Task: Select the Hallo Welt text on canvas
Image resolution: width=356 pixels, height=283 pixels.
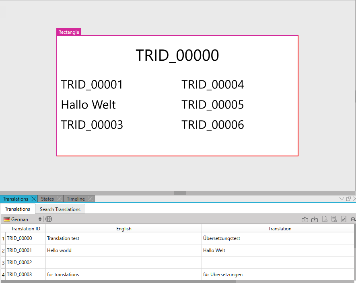Action: click(x=88, y=105)
